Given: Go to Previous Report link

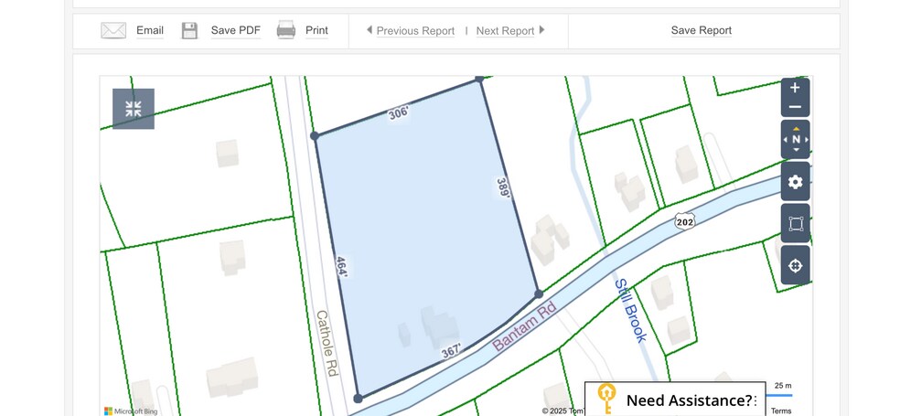Looking at the screenshot, I should (x=414, y=31).
